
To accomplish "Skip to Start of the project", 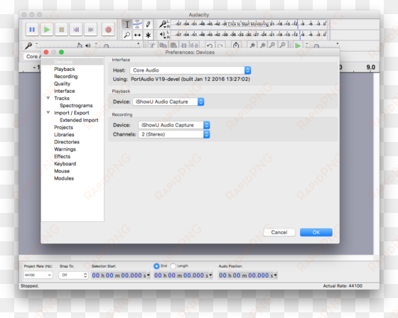I will tap(76, 30).
